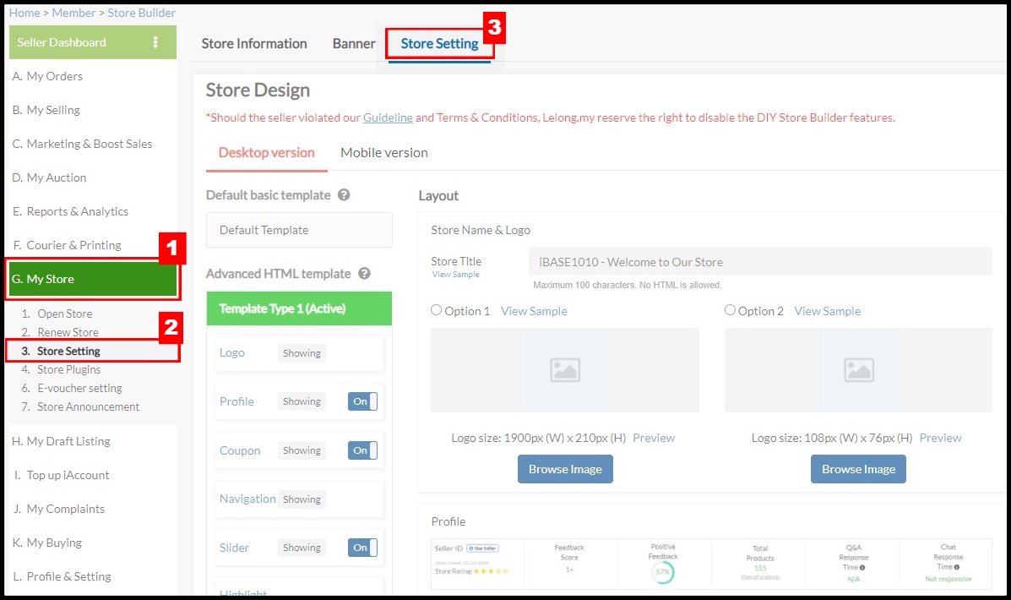The height and width of the screenshot is (600, 1011).
Task: Select the Mobile version tab
Action: pyautogui.click(x=384, y=153)
